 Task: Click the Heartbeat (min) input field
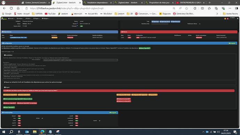click(x=160, y=24)
